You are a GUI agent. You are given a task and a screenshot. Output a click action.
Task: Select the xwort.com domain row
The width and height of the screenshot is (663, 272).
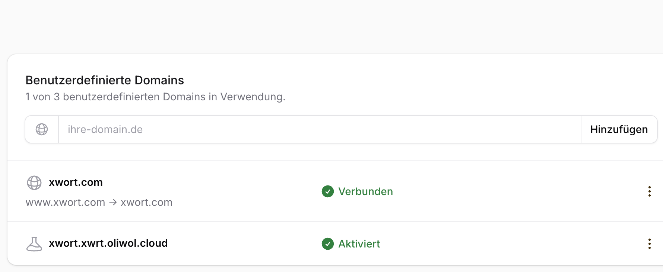pyautogui.click(x=76, y=182)
